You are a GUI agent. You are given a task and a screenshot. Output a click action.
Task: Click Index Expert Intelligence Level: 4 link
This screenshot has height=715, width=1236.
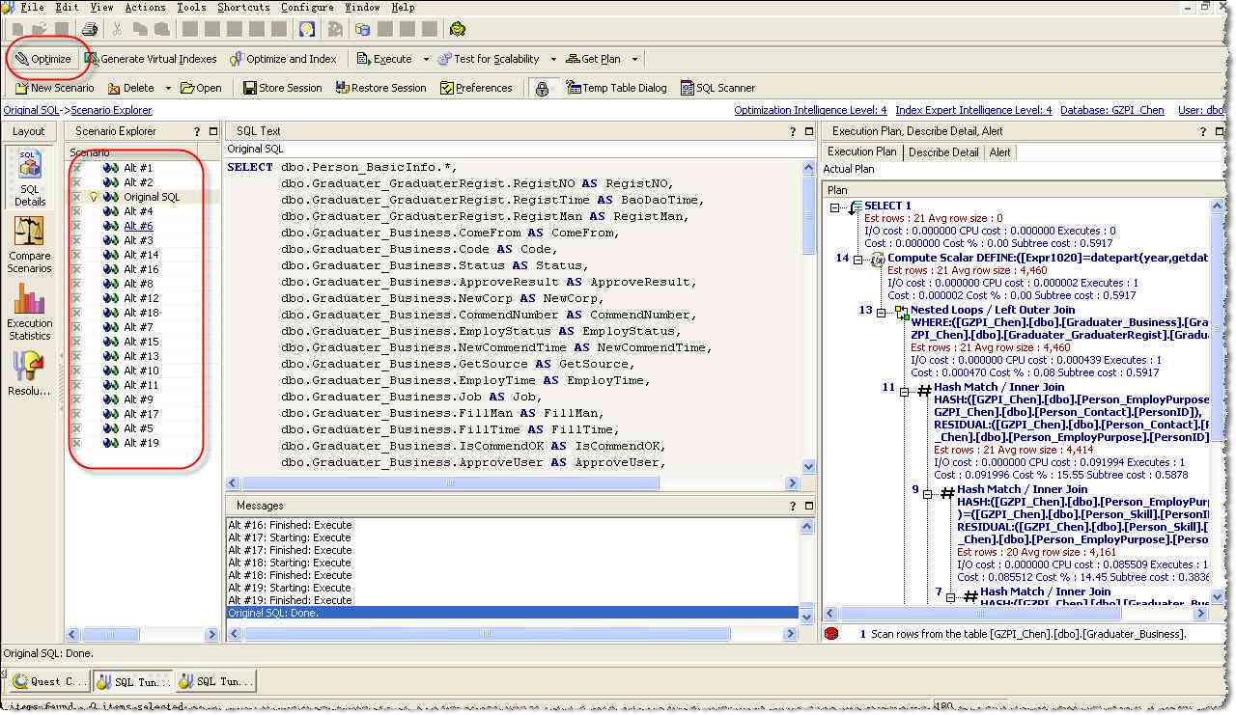(973, 111)
